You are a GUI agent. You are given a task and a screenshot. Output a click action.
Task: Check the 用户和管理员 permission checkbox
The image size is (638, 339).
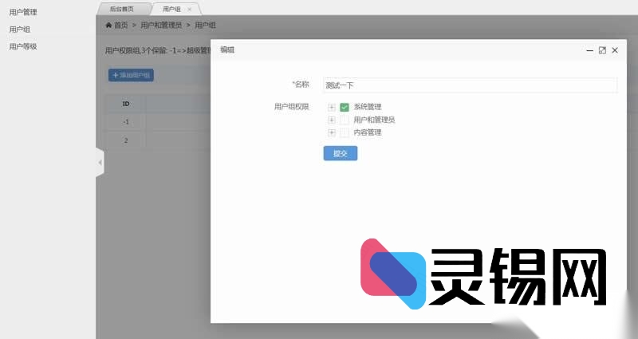[345, 120]
